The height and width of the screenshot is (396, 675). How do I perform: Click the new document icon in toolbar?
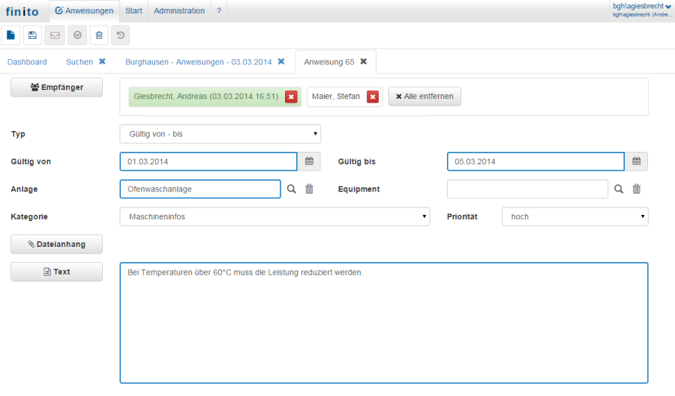click(x=10, y=34)
